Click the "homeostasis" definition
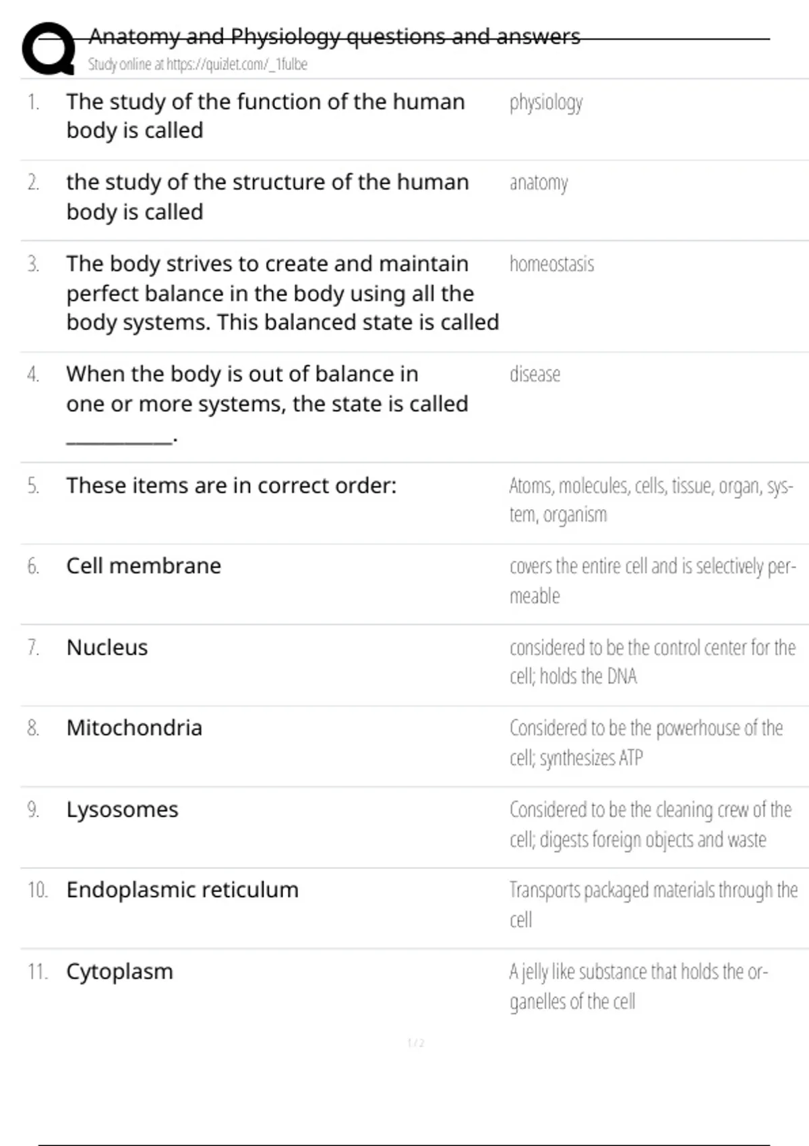 pos(551,264)
